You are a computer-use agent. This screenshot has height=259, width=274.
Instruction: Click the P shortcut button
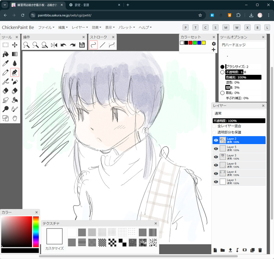(x=186, y=27)
